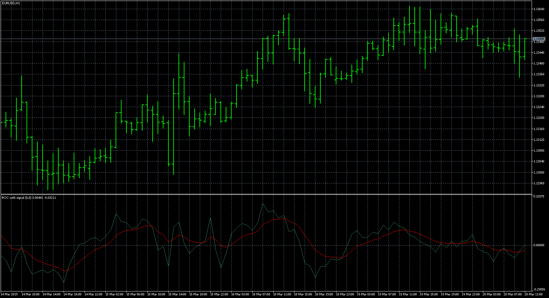Click the 19 Mar 07:00 time label
549x298 pixels.
(387, 294)
